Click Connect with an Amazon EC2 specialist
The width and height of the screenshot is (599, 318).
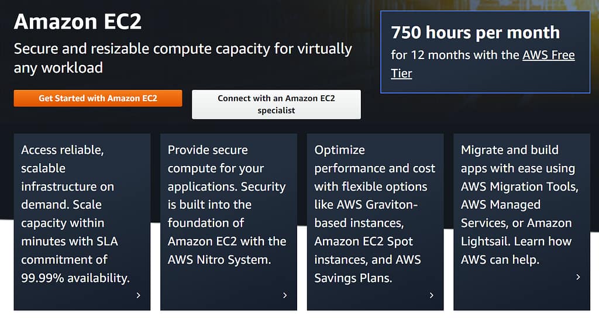(276, 104)
